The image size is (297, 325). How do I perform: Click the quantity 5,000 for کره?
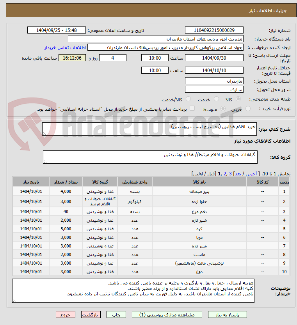[x=66, y=229]
